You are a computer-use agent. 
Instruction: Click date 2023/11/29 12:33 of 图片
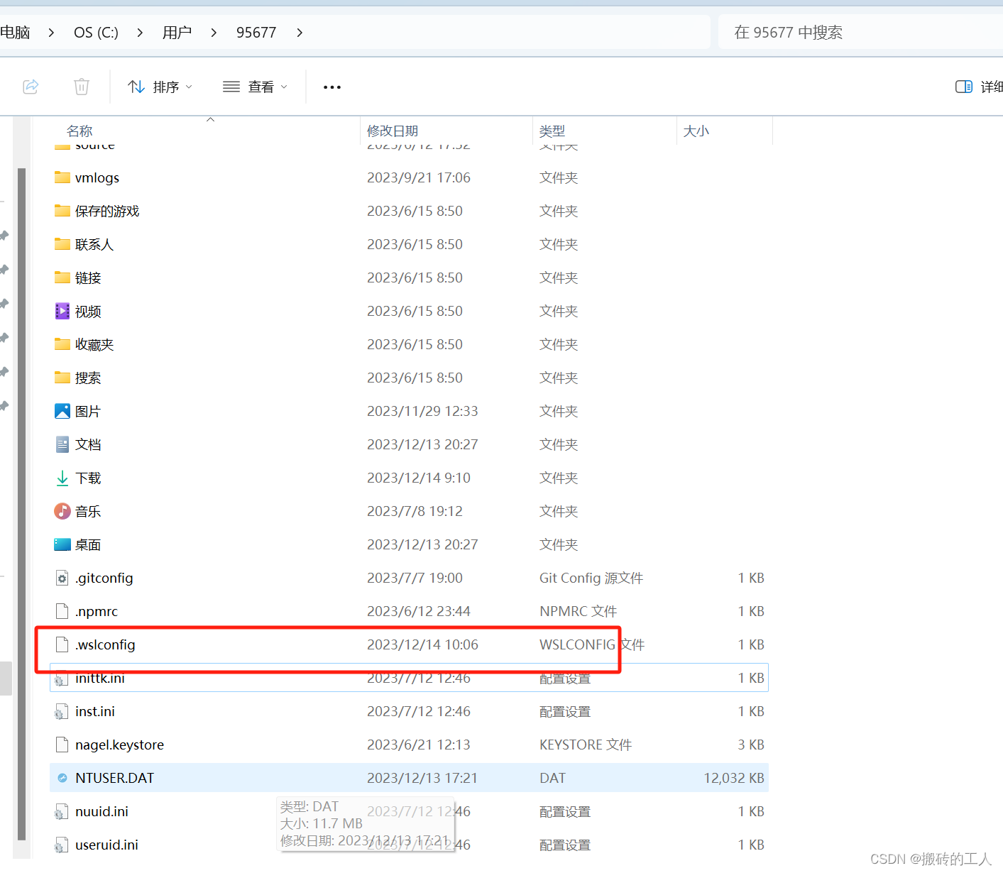pyautogui.click(x=422, y=411)
